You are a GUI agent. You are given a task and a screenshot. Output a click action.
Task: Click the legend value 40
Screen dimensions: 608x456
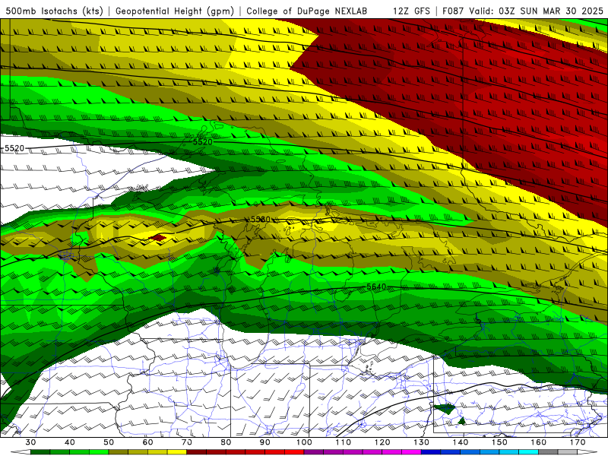point(70,442)
